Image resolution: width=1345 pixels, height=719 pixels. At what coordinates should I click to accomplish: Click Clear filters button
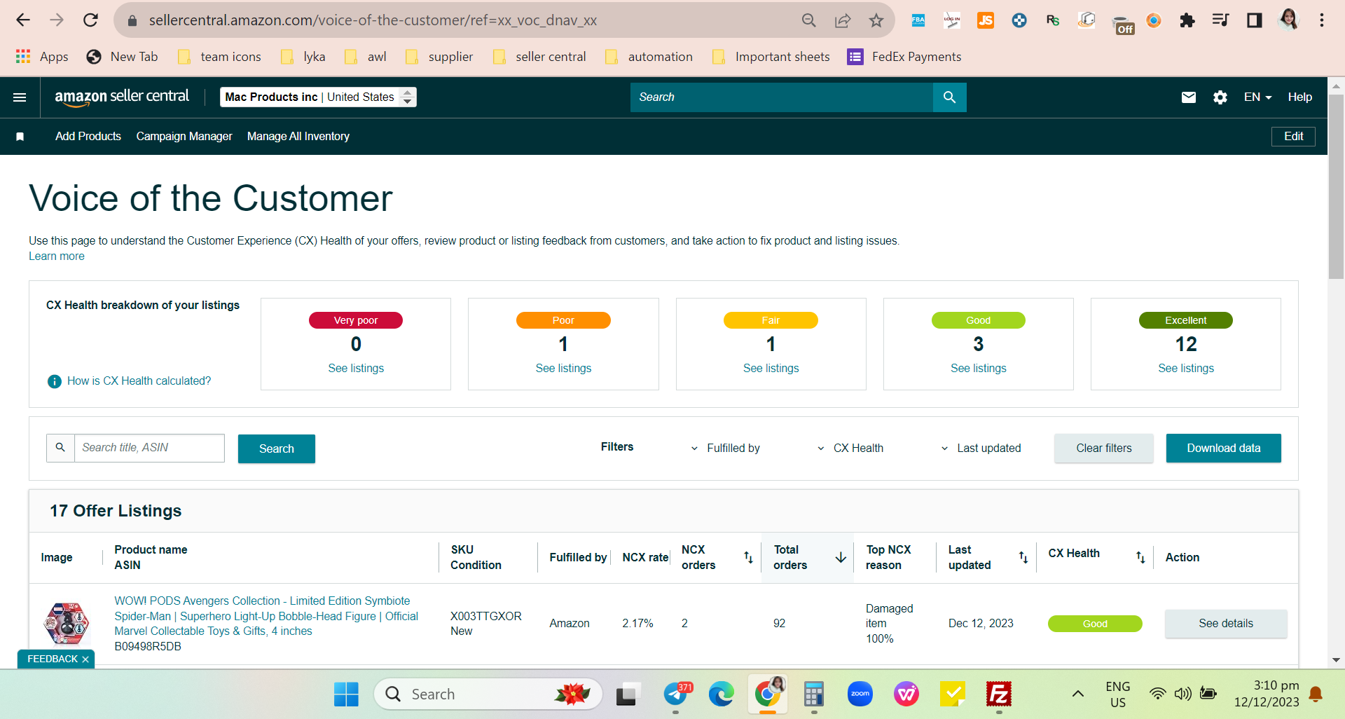click(1104, 448)
